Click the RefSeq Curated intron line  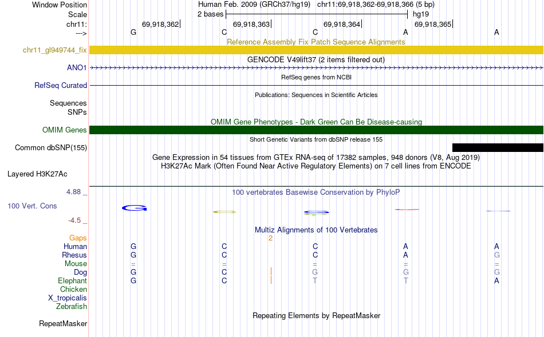click(317, 86)
